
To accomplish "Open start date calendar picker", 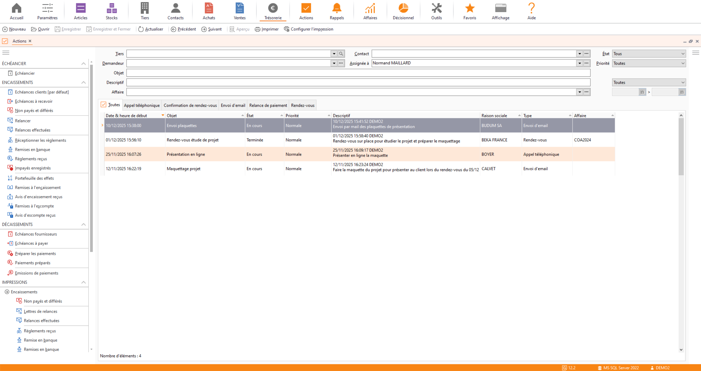I will coord(642,92).
